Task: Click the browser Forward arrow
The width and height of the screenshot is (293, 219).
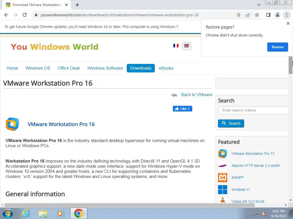Action: 15,15
